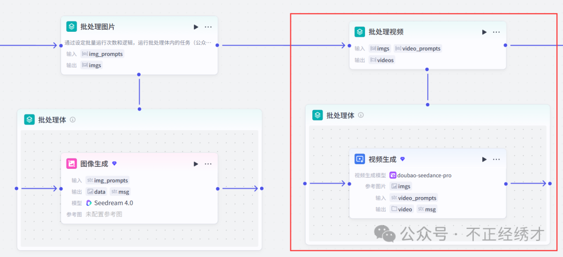This screenshot has width=563, height=257.
Task: Click the doubao-seedance-pro model name
Action: pos(424,176)
